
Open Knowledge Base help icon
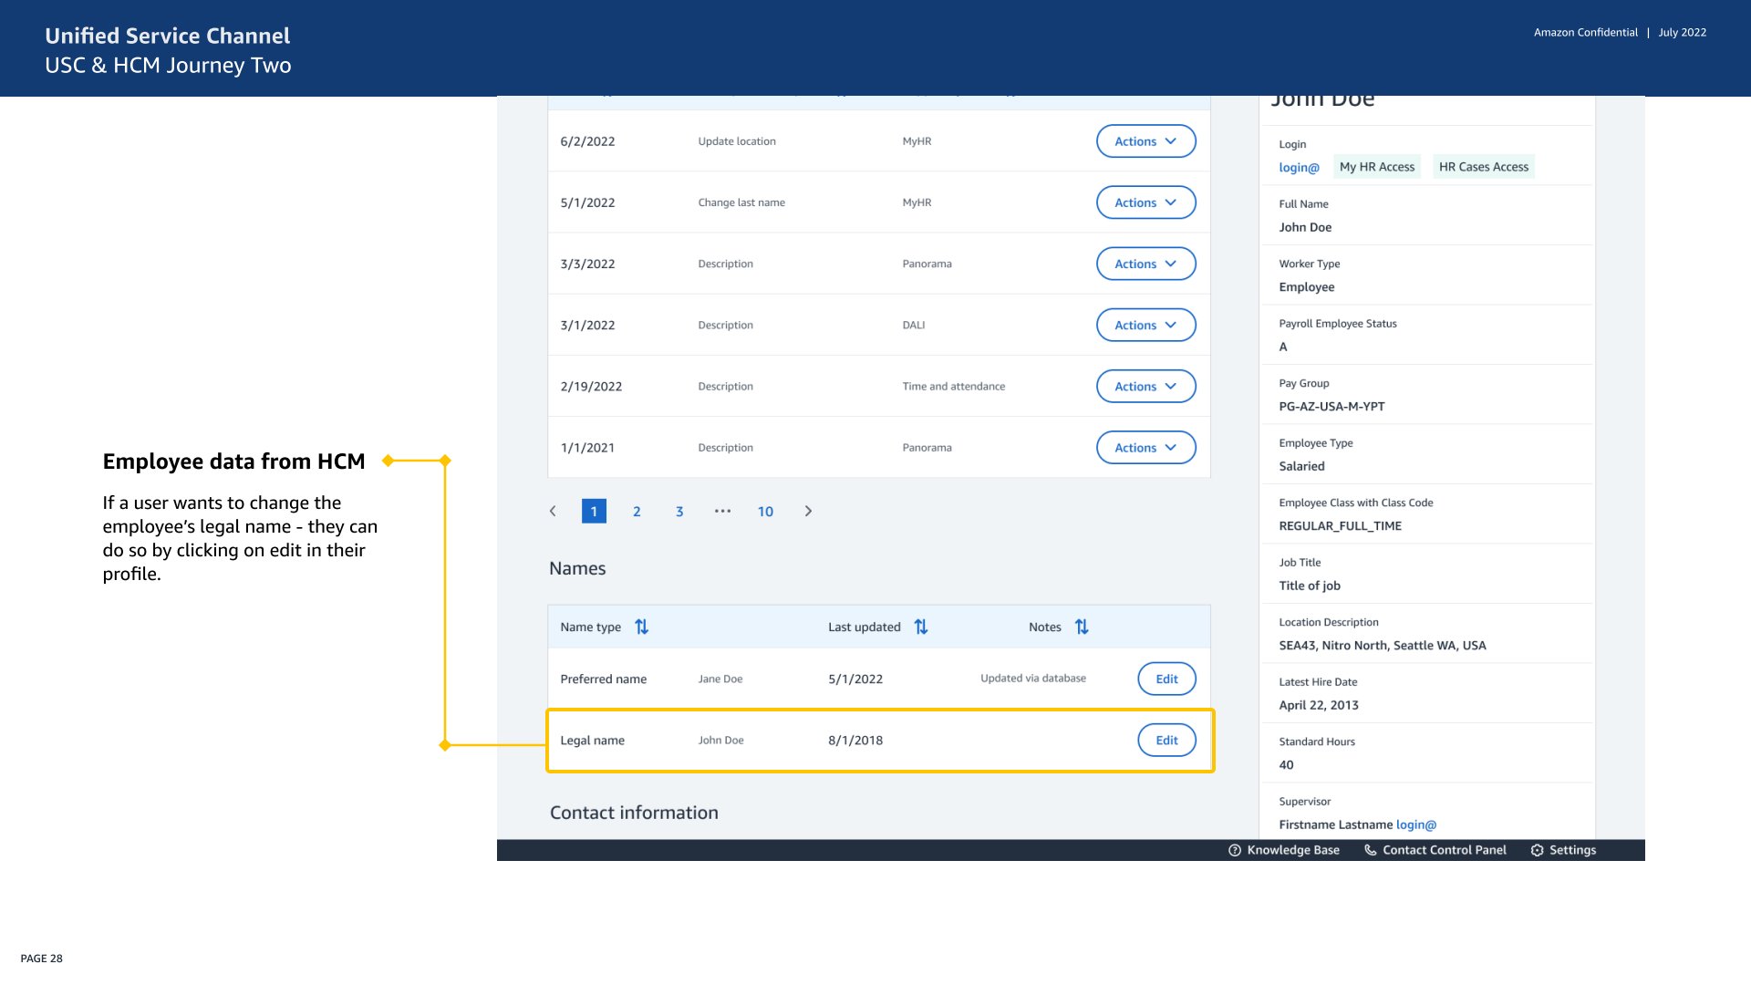[x=1235, y=850]
